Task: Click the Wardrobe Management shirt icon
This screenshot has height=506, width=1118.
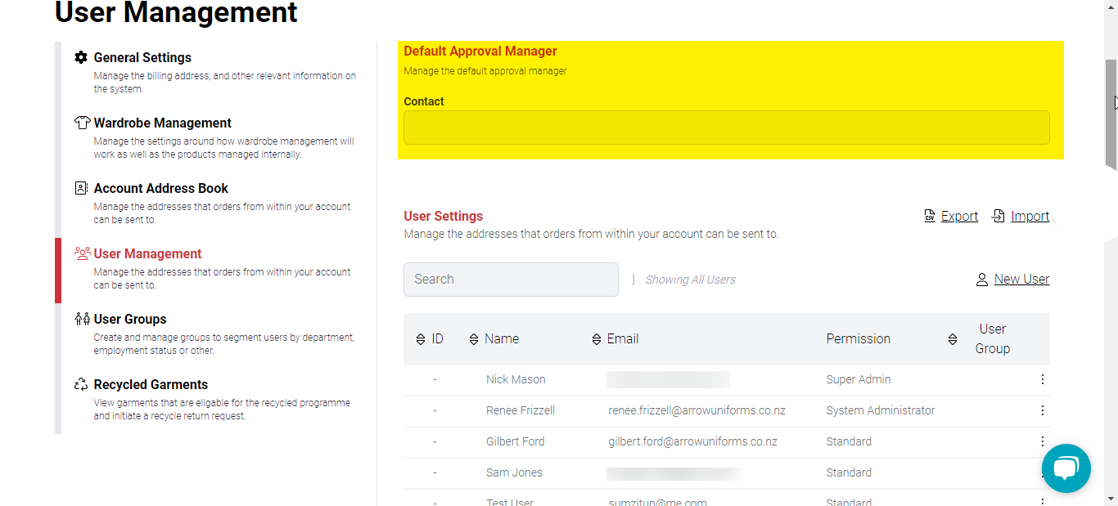Action: (x=82, y=123)
